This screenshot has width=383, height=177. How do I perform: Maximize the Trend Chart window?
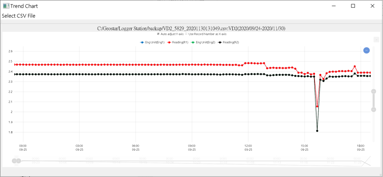click(x=353, y=6)
